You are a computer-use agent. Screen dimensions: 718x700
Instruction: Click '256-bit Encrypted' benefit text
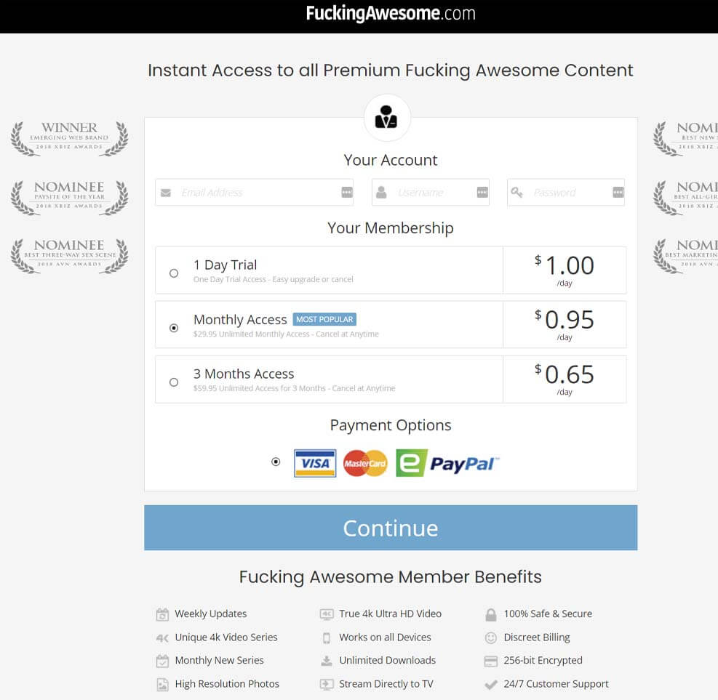point(543,660)
